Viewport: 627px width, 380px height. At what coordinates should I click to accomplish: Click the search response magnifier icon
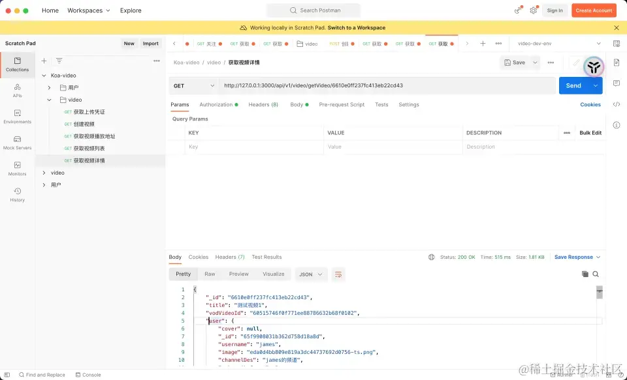pyautogui.click(x=596, y=274)
